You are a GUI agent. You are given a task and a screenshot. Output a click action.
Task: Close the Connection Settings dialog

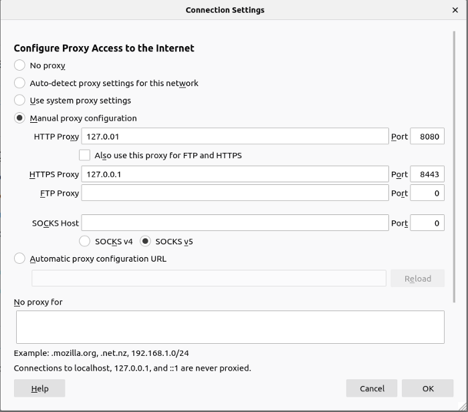[455, 10]
